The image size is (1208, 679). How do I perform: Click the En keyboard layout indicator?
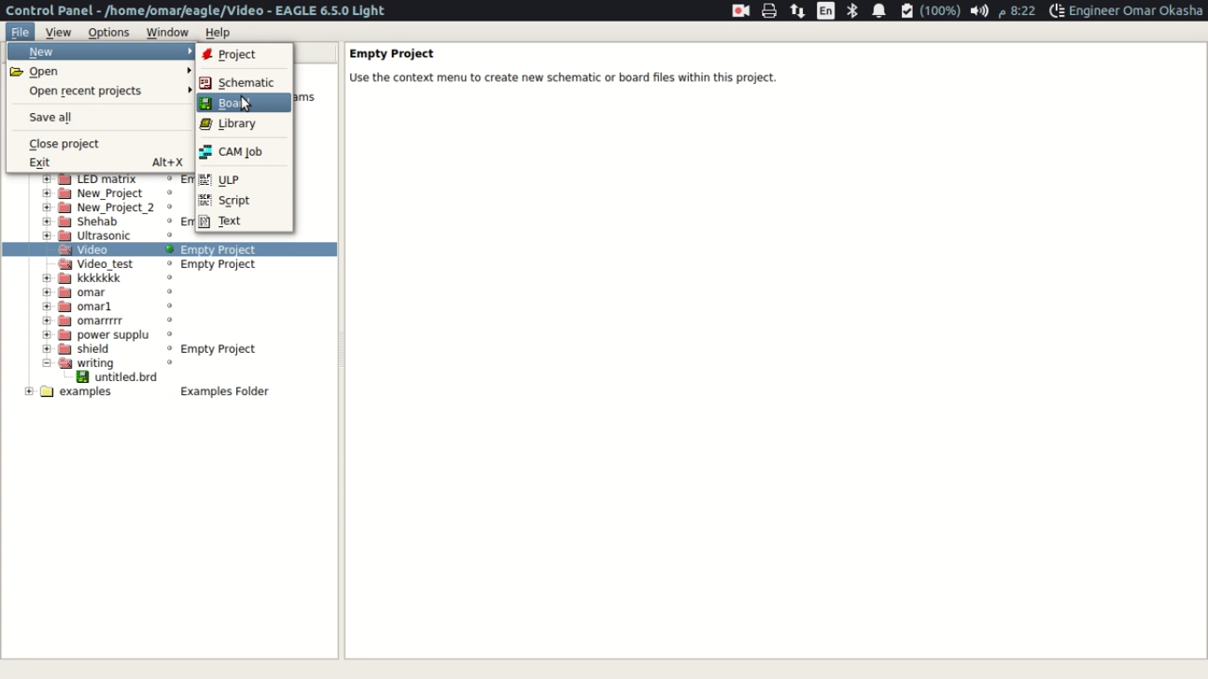tap(826, 11)
